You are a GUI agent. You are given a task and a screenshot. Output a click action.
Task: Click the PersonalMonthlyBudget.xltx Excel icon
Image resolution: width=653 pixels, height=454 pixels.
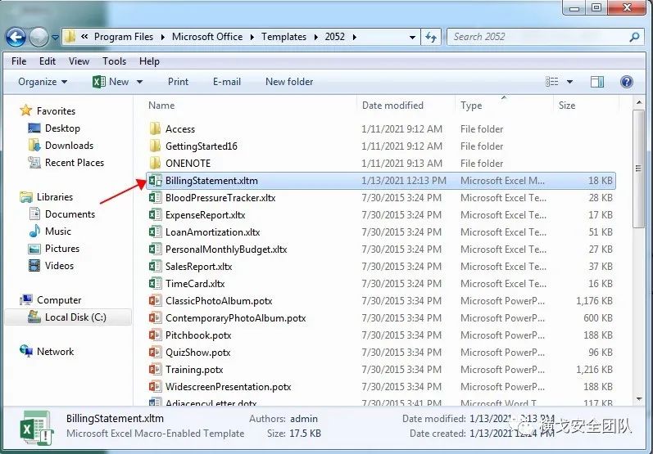point(155,249)
